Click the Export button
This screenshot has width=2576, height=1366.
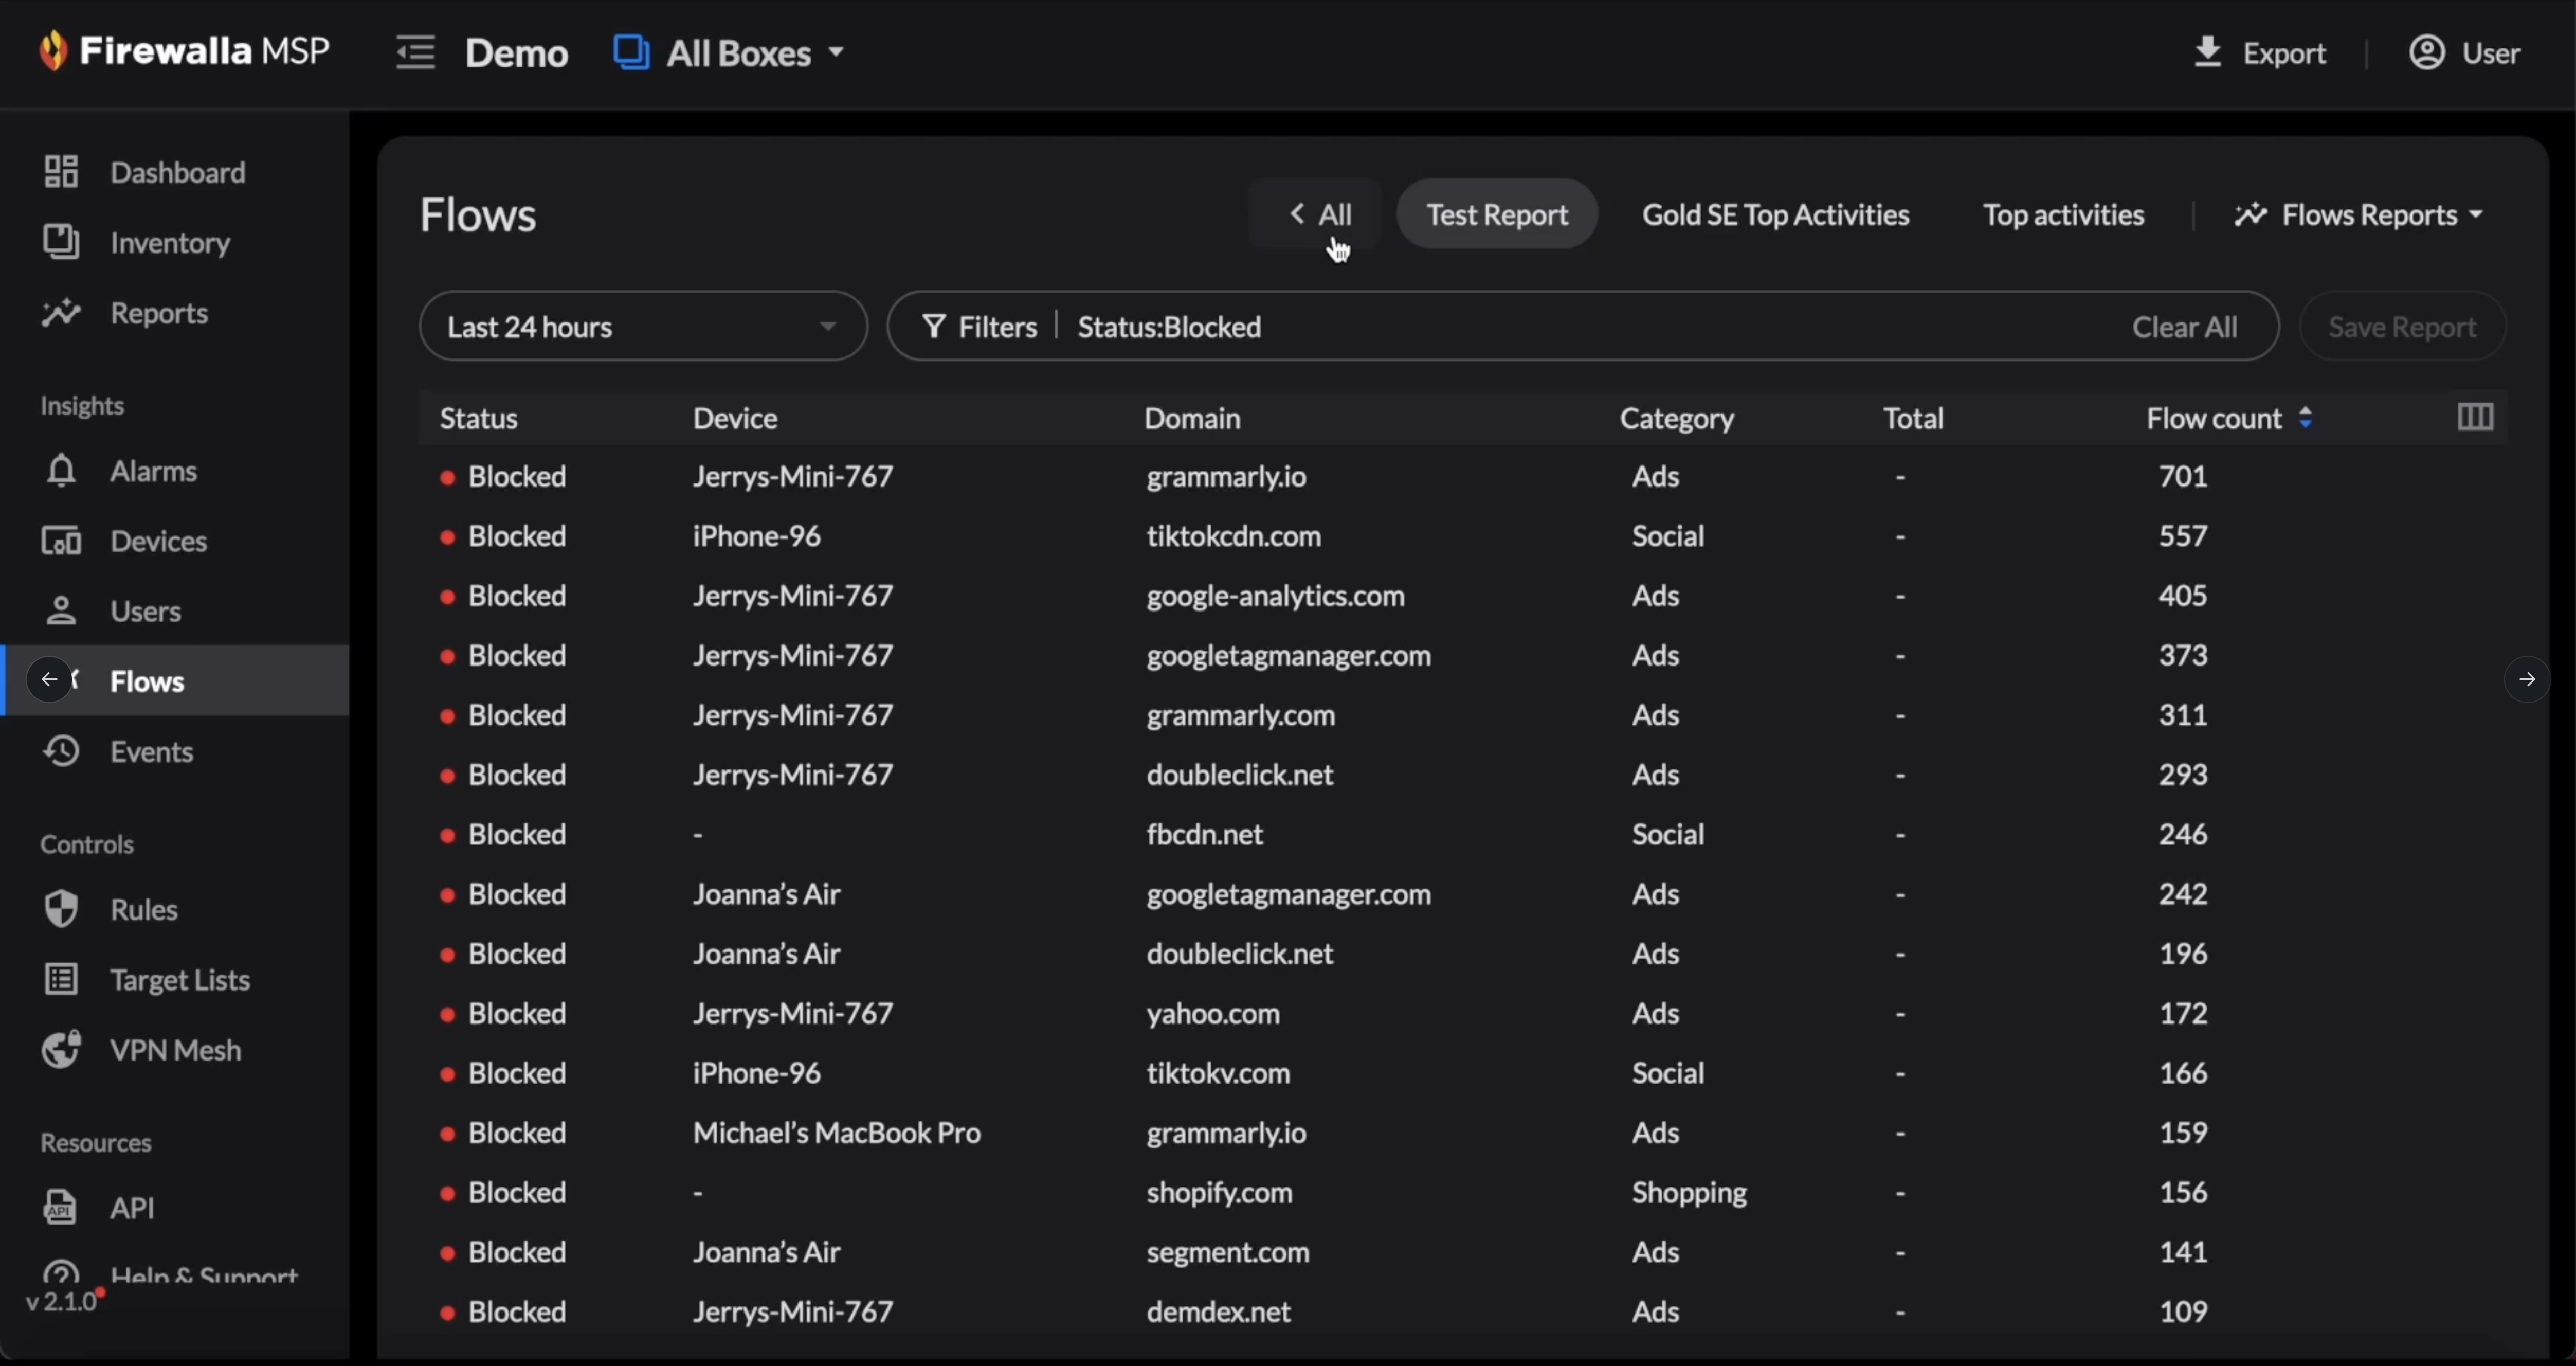(2260, 52)
